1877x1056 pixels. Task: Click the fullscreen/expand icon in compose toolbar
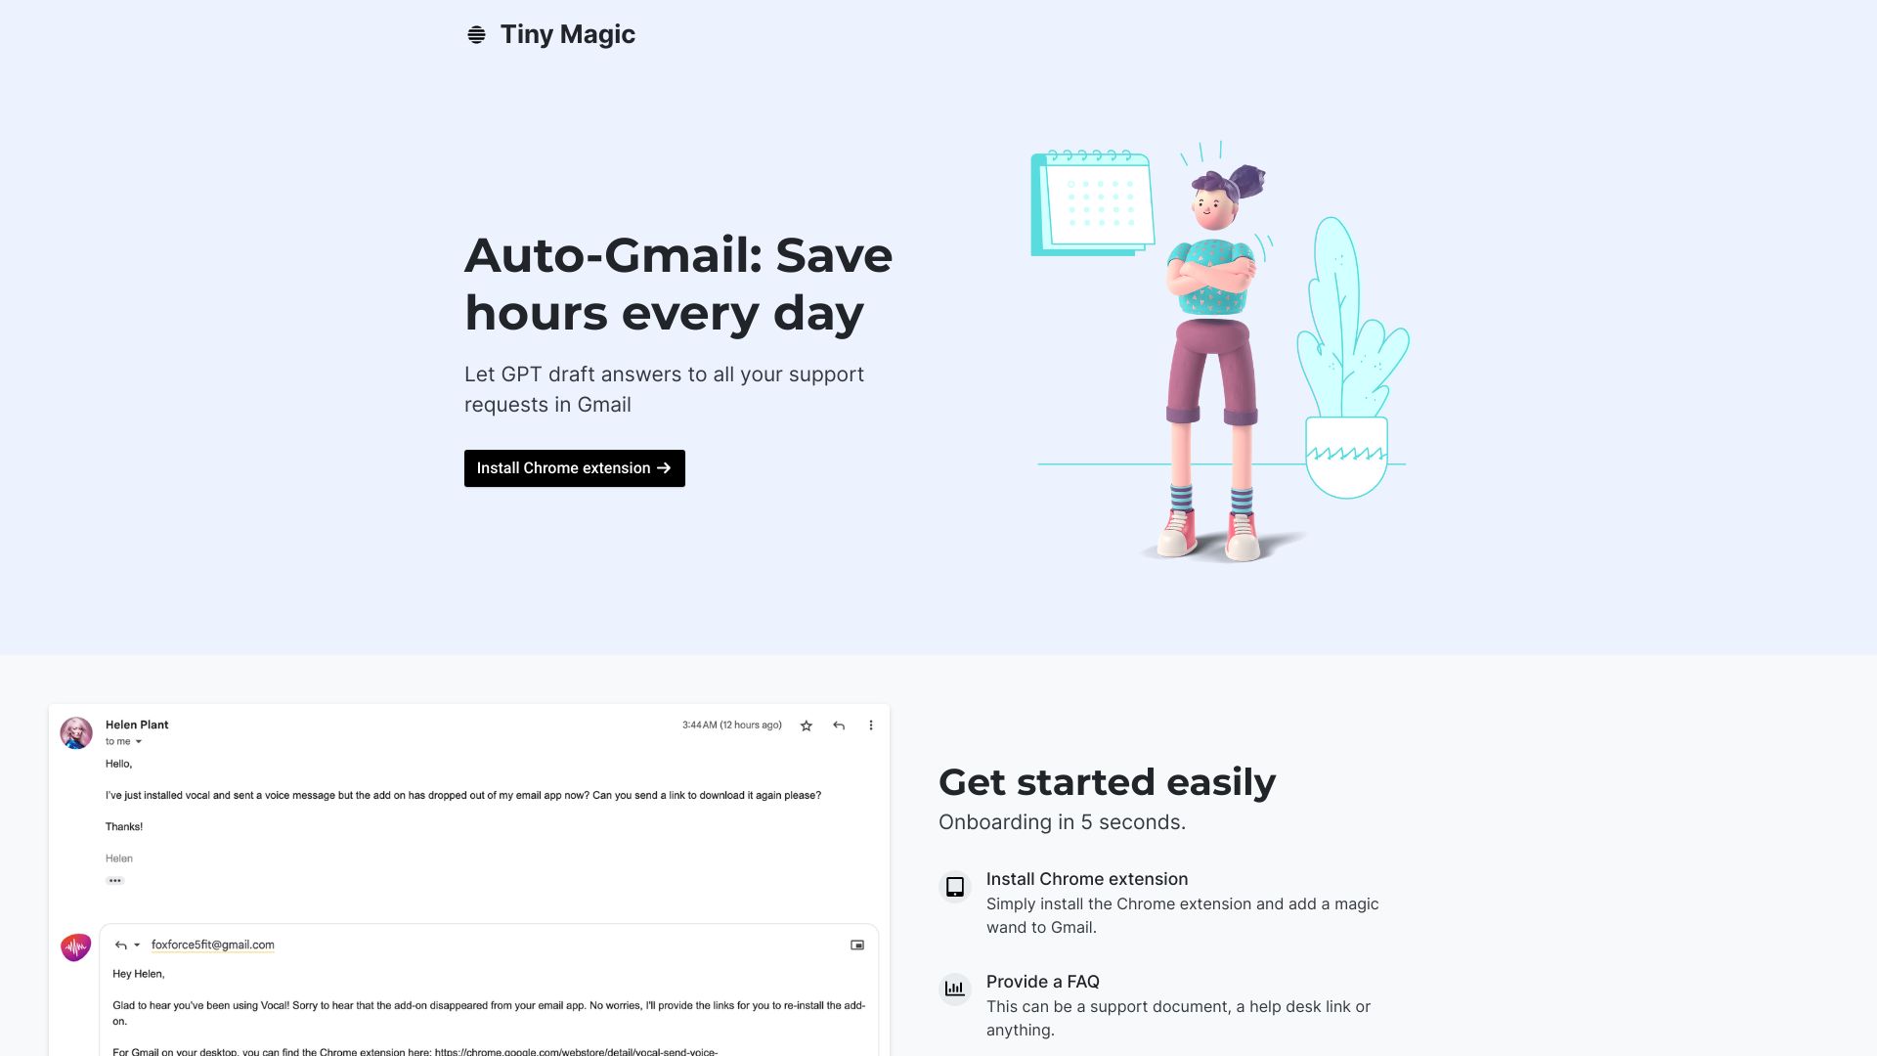pos(856,946)
